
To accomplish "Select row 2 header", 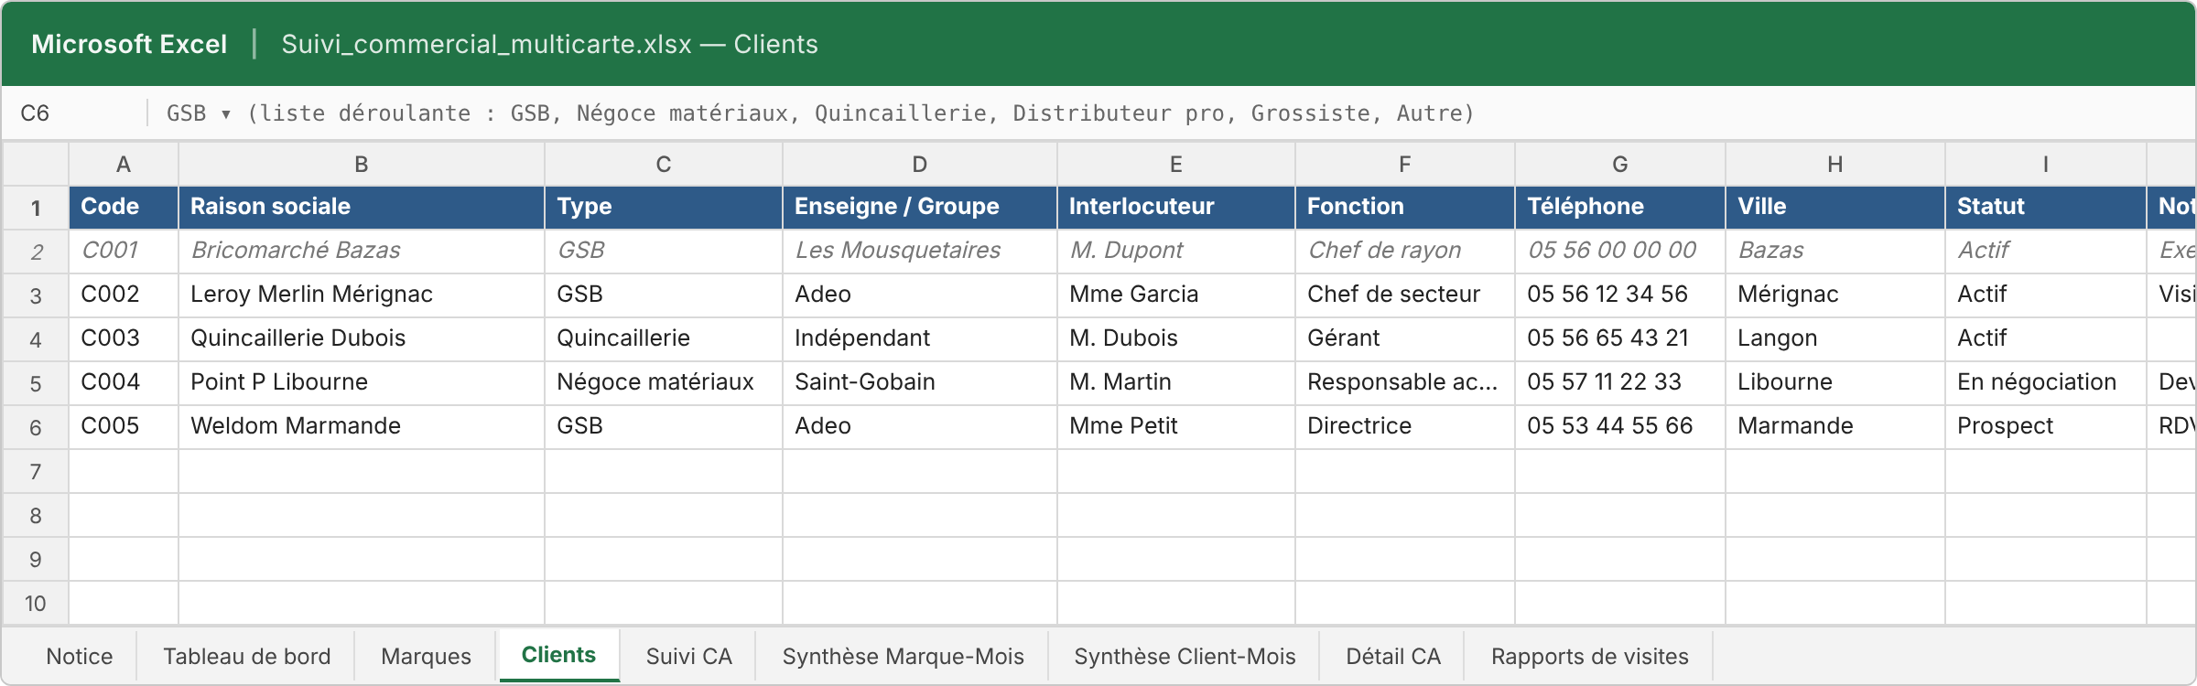I will pyautogui.click(x=36, y=252).
